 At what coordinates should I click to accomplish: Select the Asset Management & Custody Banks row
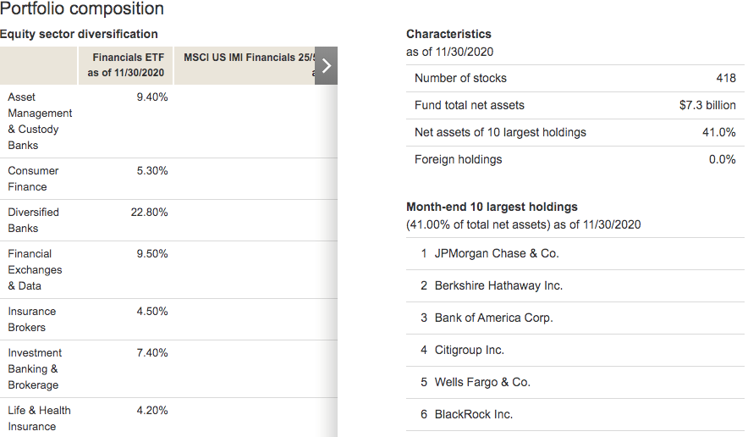[169, 121]
